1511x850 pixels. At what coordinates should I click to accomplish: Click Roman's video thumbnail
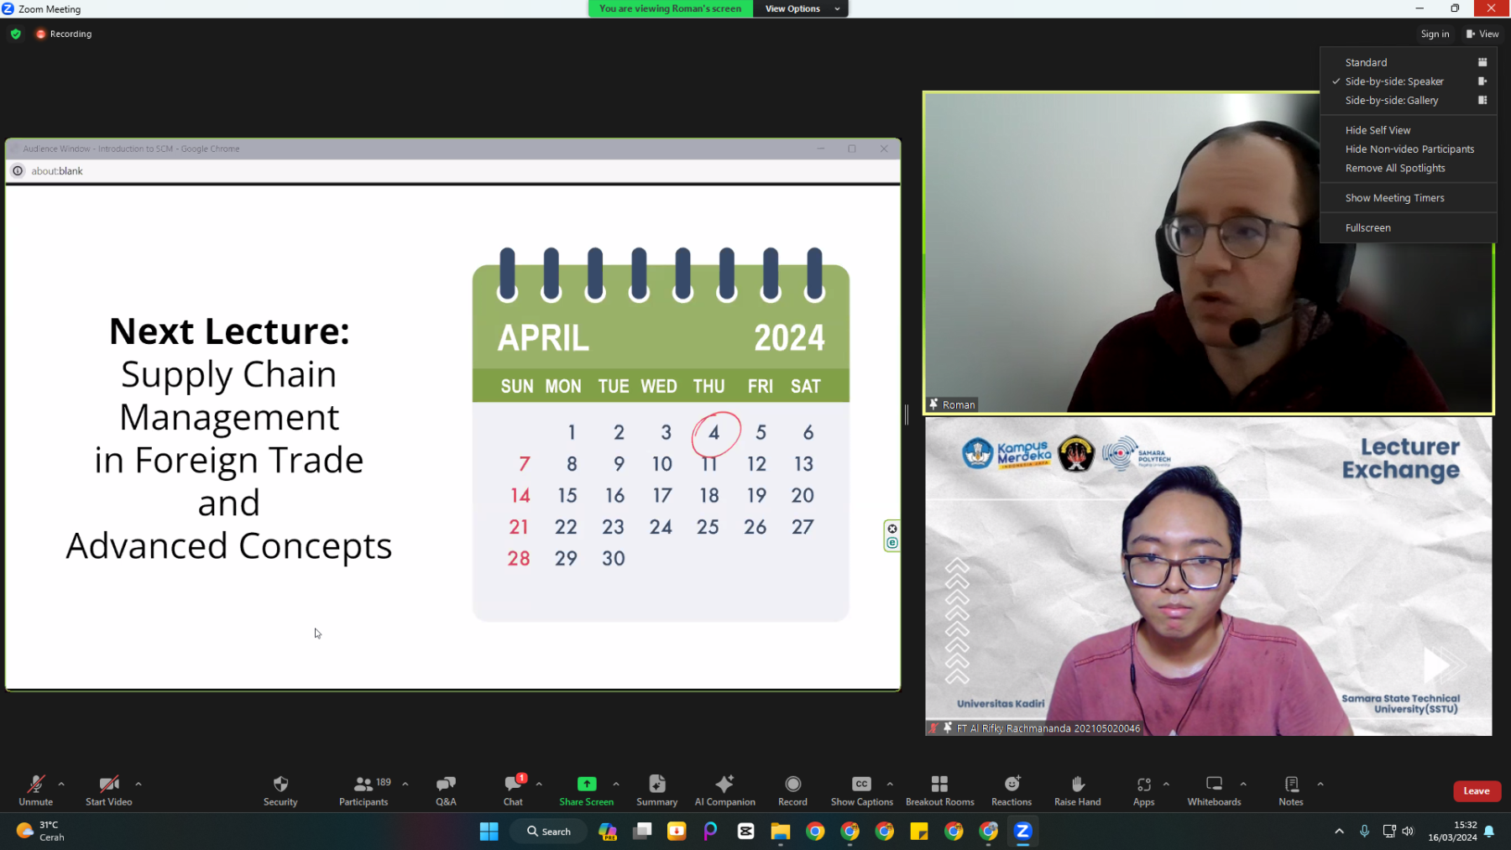point(1209,253)
